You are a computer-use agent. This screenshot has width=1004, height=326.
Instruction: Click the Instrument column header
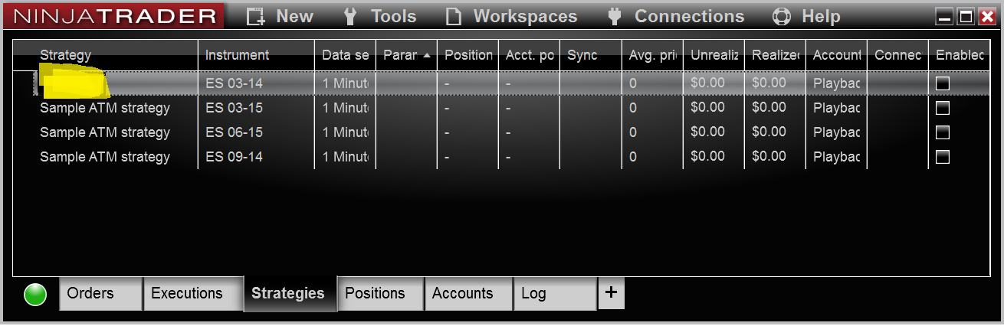pyautogui.click(x=238, y=55)
